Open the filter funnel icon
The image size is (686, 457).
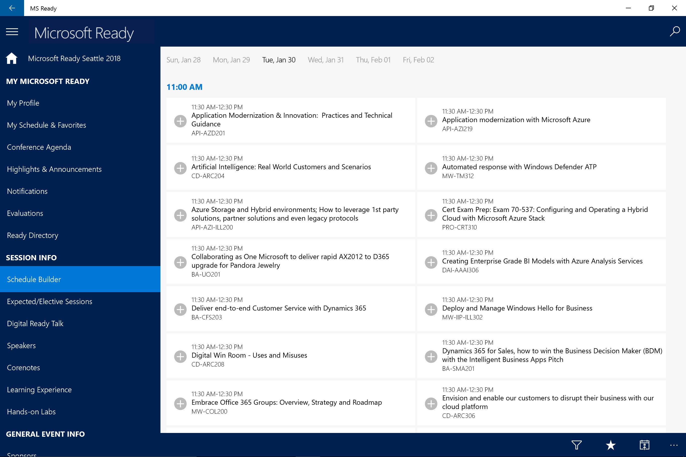[x=576, y=445]
